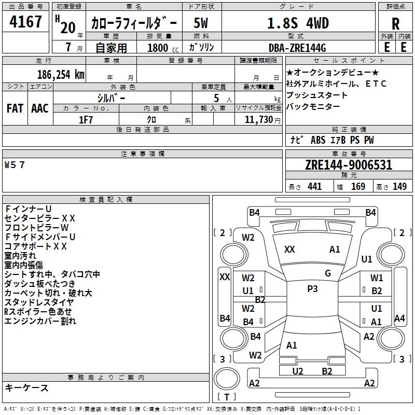The width and height of the screenshot is (415, 415).
Task: Click the chassis number ZRE144-9006531
Action: pyautogui.click(x=349, y=165)
